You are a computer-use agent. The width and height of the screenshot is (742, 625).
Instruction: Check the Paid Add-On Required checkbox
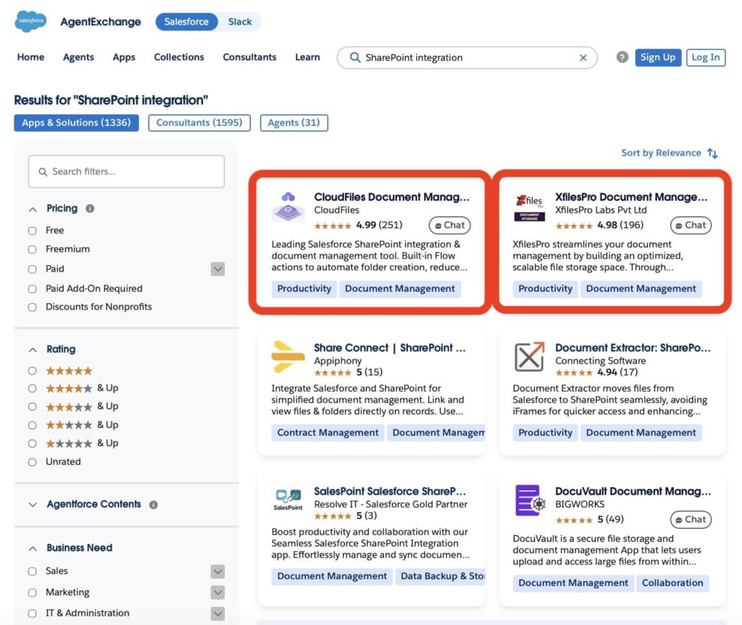pyautogui.click(x=32, y=289)
